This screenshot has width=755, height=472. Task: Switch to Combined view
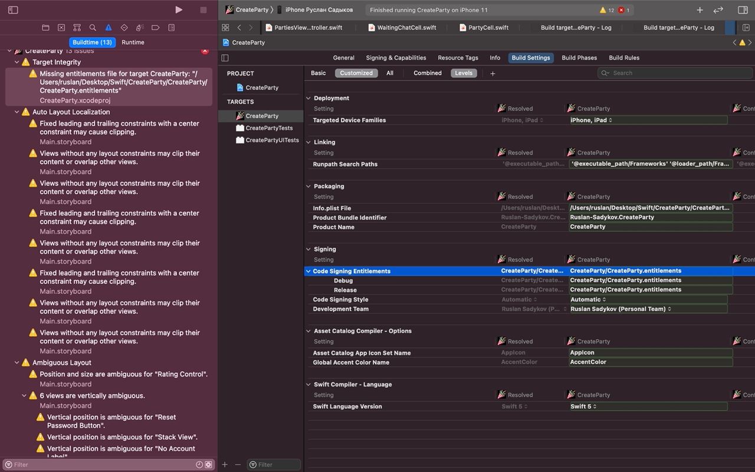pos(428,73)
